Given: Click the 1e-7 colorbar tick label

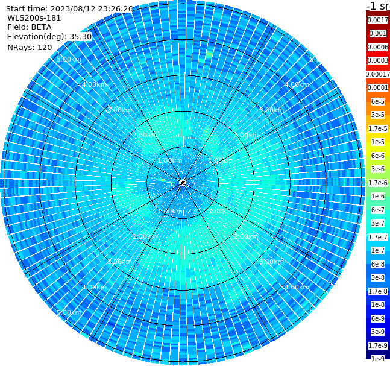Looking at the screenshot, I should (x=378, y=250).
